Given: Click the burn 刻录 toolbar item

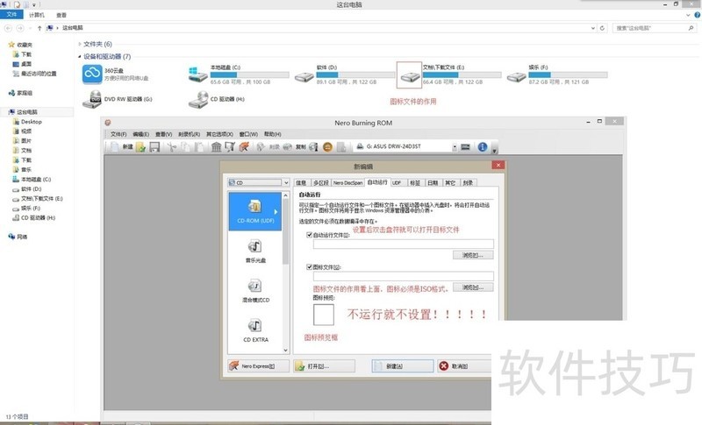Looking at the screenshot, I should tap(269, 146).
